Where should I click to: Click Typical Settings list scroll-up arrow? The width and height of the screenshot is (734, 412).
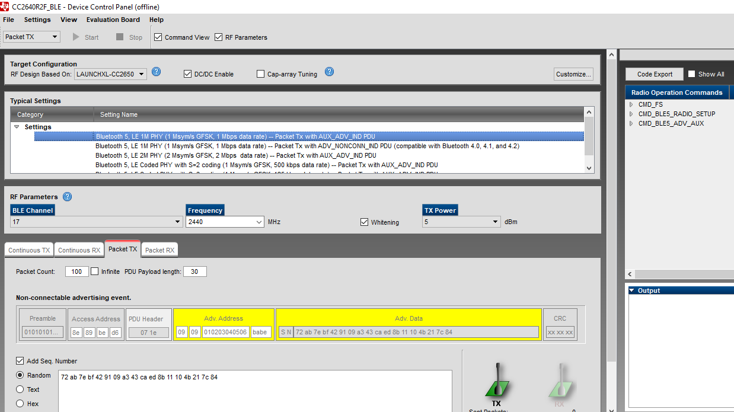click(x=589, y=112)
